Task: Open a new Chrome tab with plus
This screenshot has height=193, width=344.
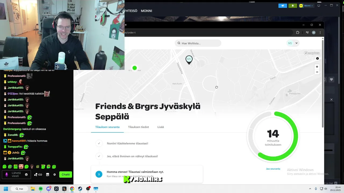Action: coord(126,25)
